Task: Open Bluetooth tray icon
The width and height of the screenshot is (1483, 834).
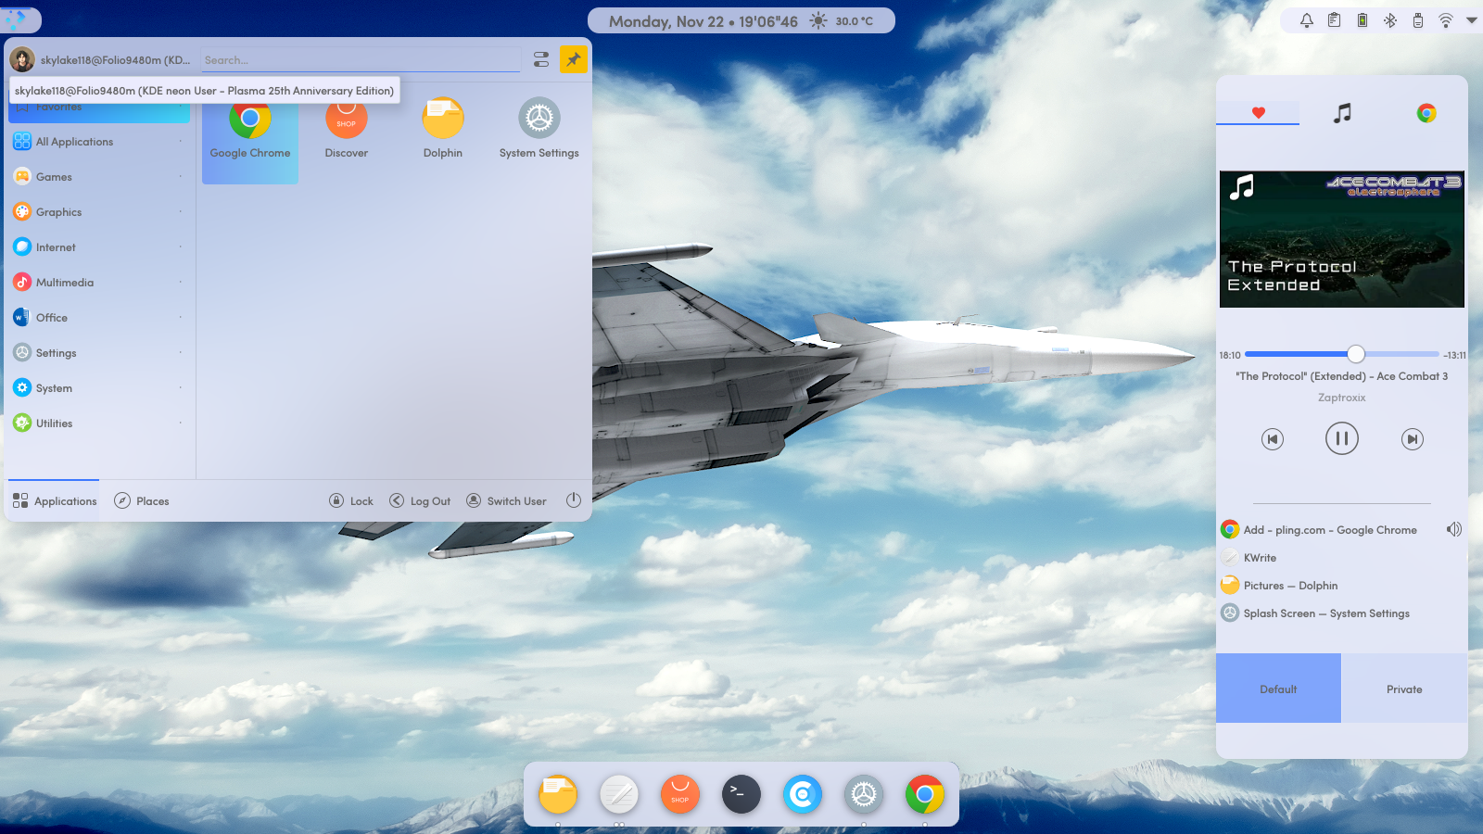Action: (1390, 20)
